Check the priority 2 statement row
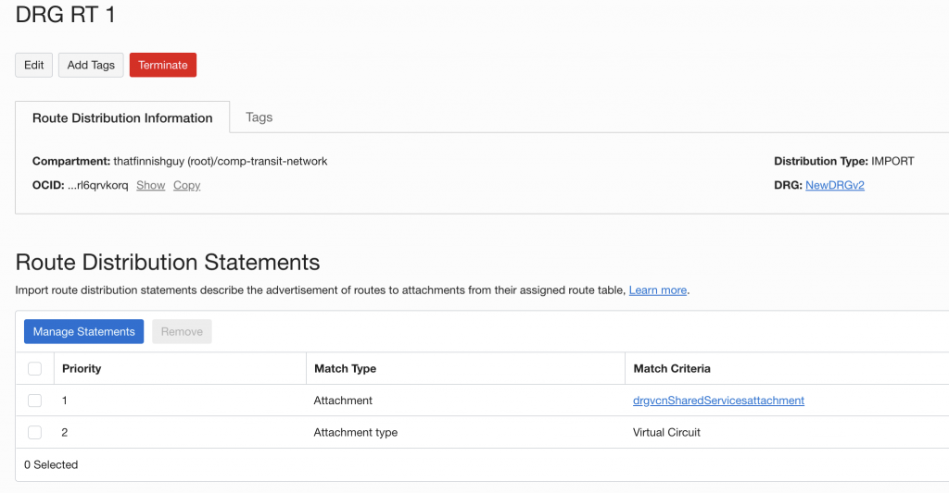This screenshot has width=949, height=493. click(34, 433)
